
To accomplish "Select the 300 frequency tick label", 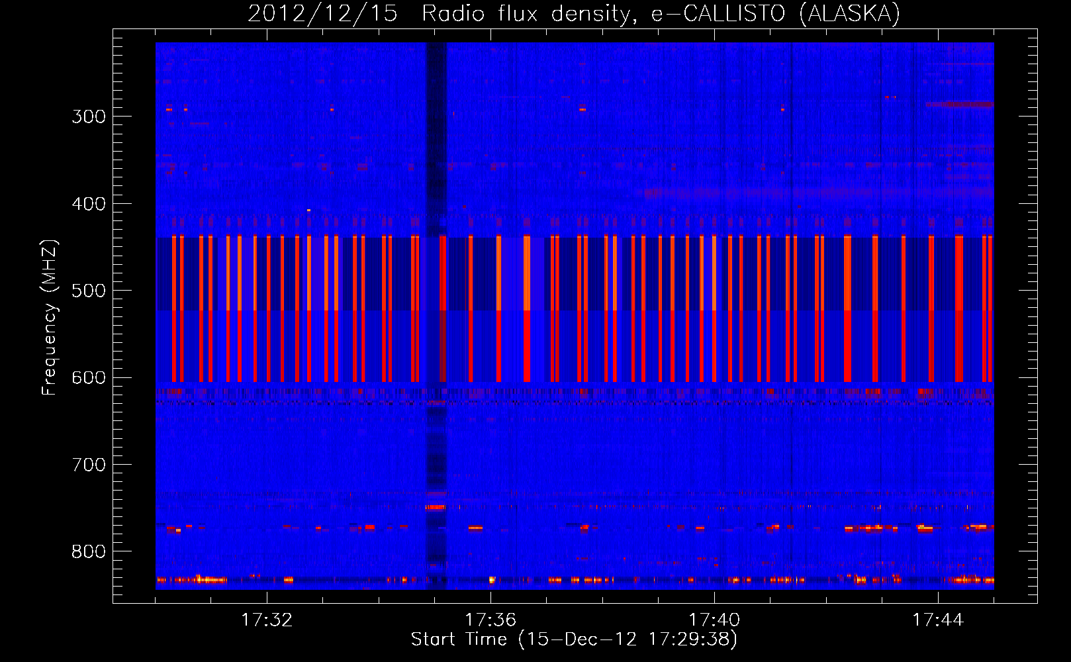I will click(89, 117).
